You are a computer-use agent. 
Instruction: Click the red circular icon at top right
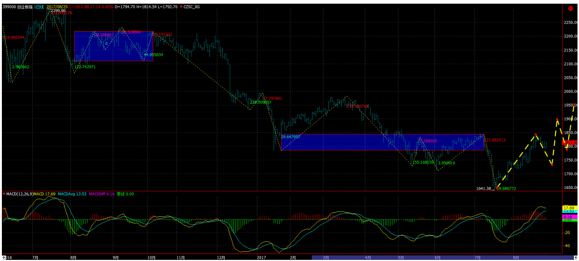tap(570, 8)
